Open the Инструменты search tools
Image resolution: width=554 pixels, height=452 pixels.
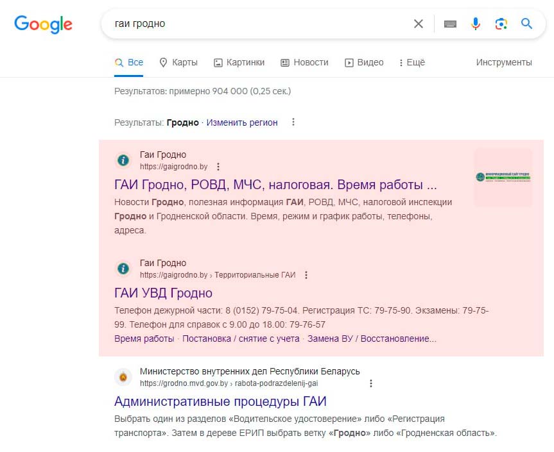coord(504,62)
